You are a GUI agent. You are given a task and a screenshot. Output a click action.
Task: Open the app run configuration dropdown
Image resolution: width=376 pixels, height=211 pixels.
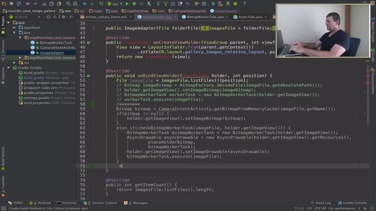[x=115, y=4]
